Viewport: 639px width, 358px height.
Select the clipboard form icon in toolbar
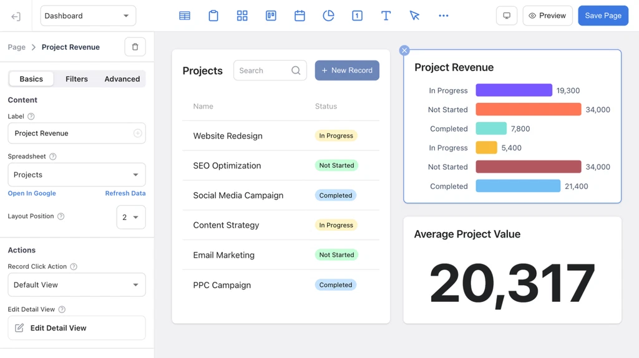[213, 16]
